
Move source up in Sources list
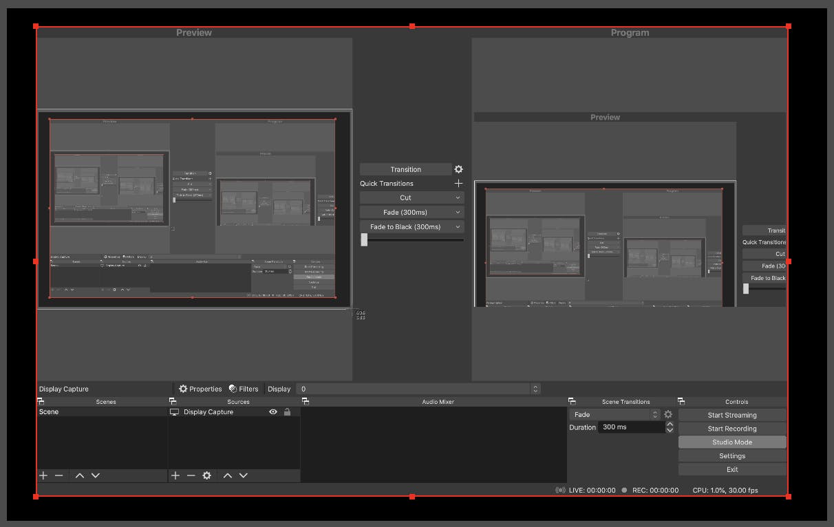coord(227,475)
